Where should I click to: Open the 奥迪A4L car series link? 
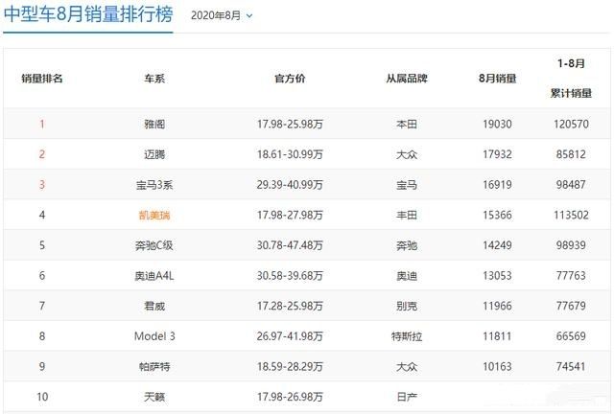[154, 276]
